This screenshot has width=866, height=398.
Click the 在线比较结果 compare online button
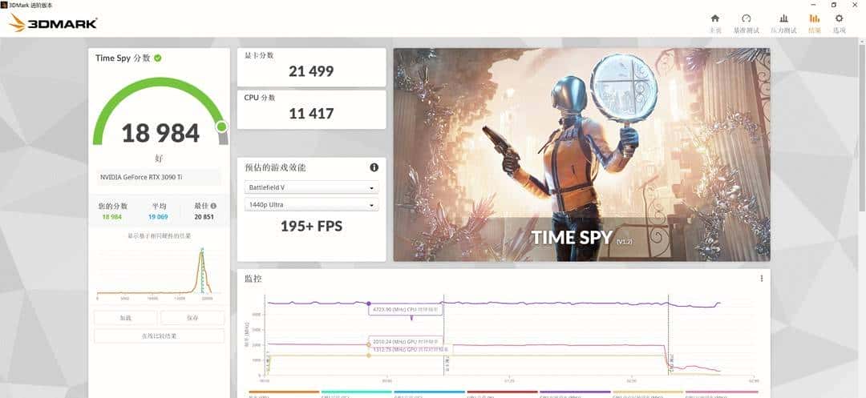point(159,336)
